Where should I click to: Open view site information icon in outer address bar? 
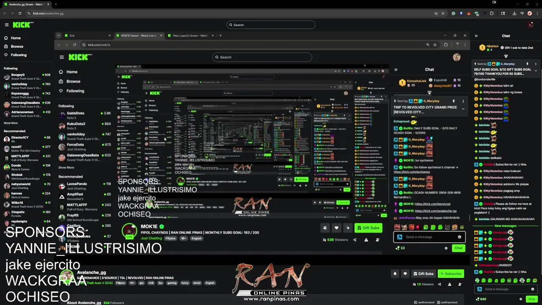(29, 13)
